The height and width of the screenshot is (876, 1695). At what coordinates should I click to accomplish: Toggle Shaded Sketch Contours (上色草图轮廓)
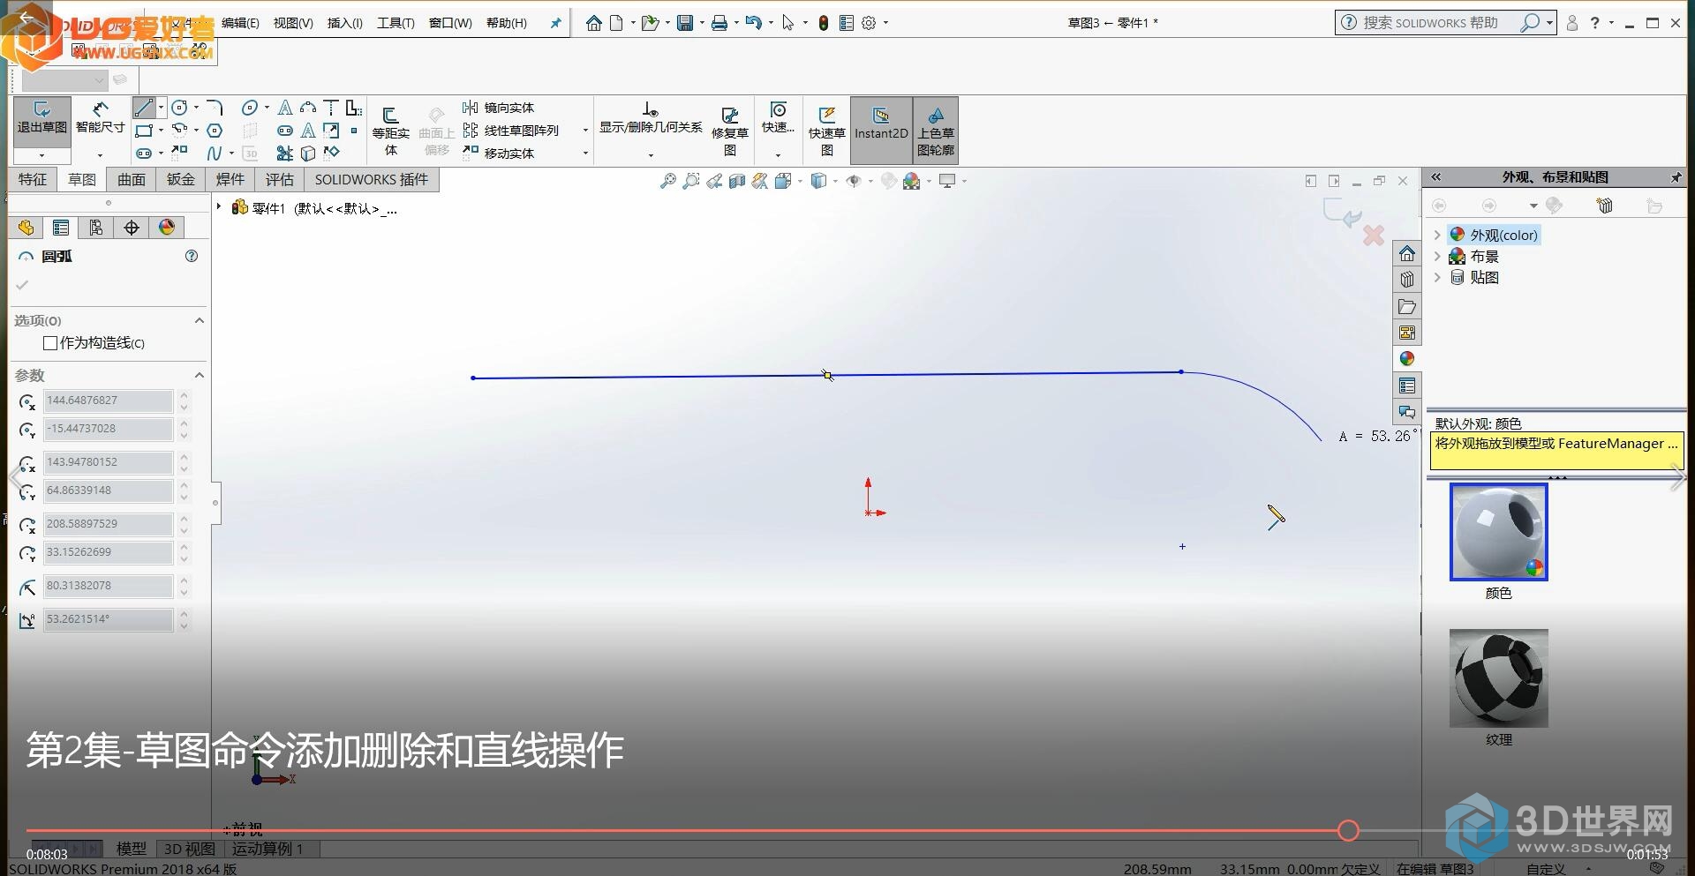pos(936,131)
